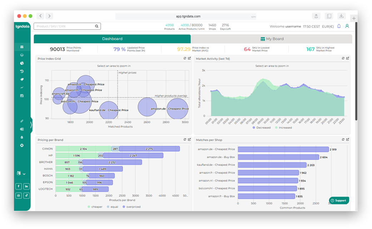
Task: Refresh the Matches per Shop chart
Action: coord(342,140)
